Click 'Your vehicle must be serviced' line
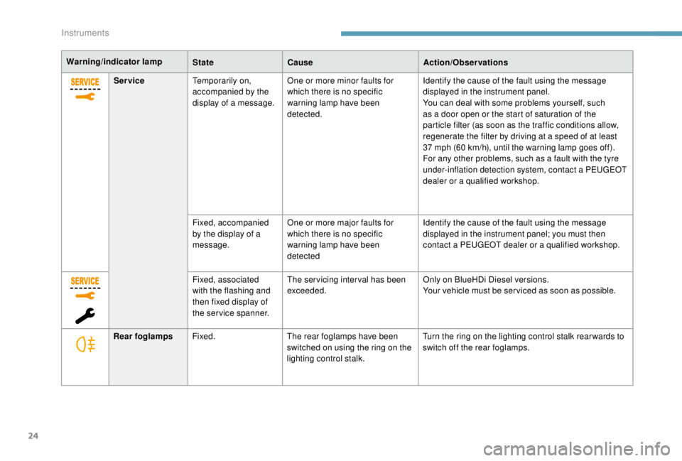The width and height of the screenshot is (682, 461). pyautogui.click(x=519, y=291)
